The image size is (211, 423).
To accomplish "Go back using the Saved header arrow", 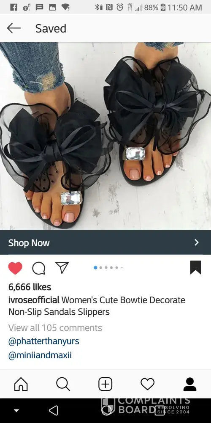I will coord(14,28).
